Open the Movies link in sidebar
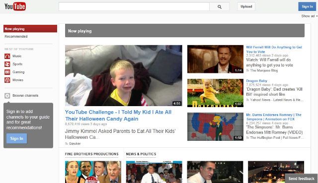318x183 pixels. 18,80
